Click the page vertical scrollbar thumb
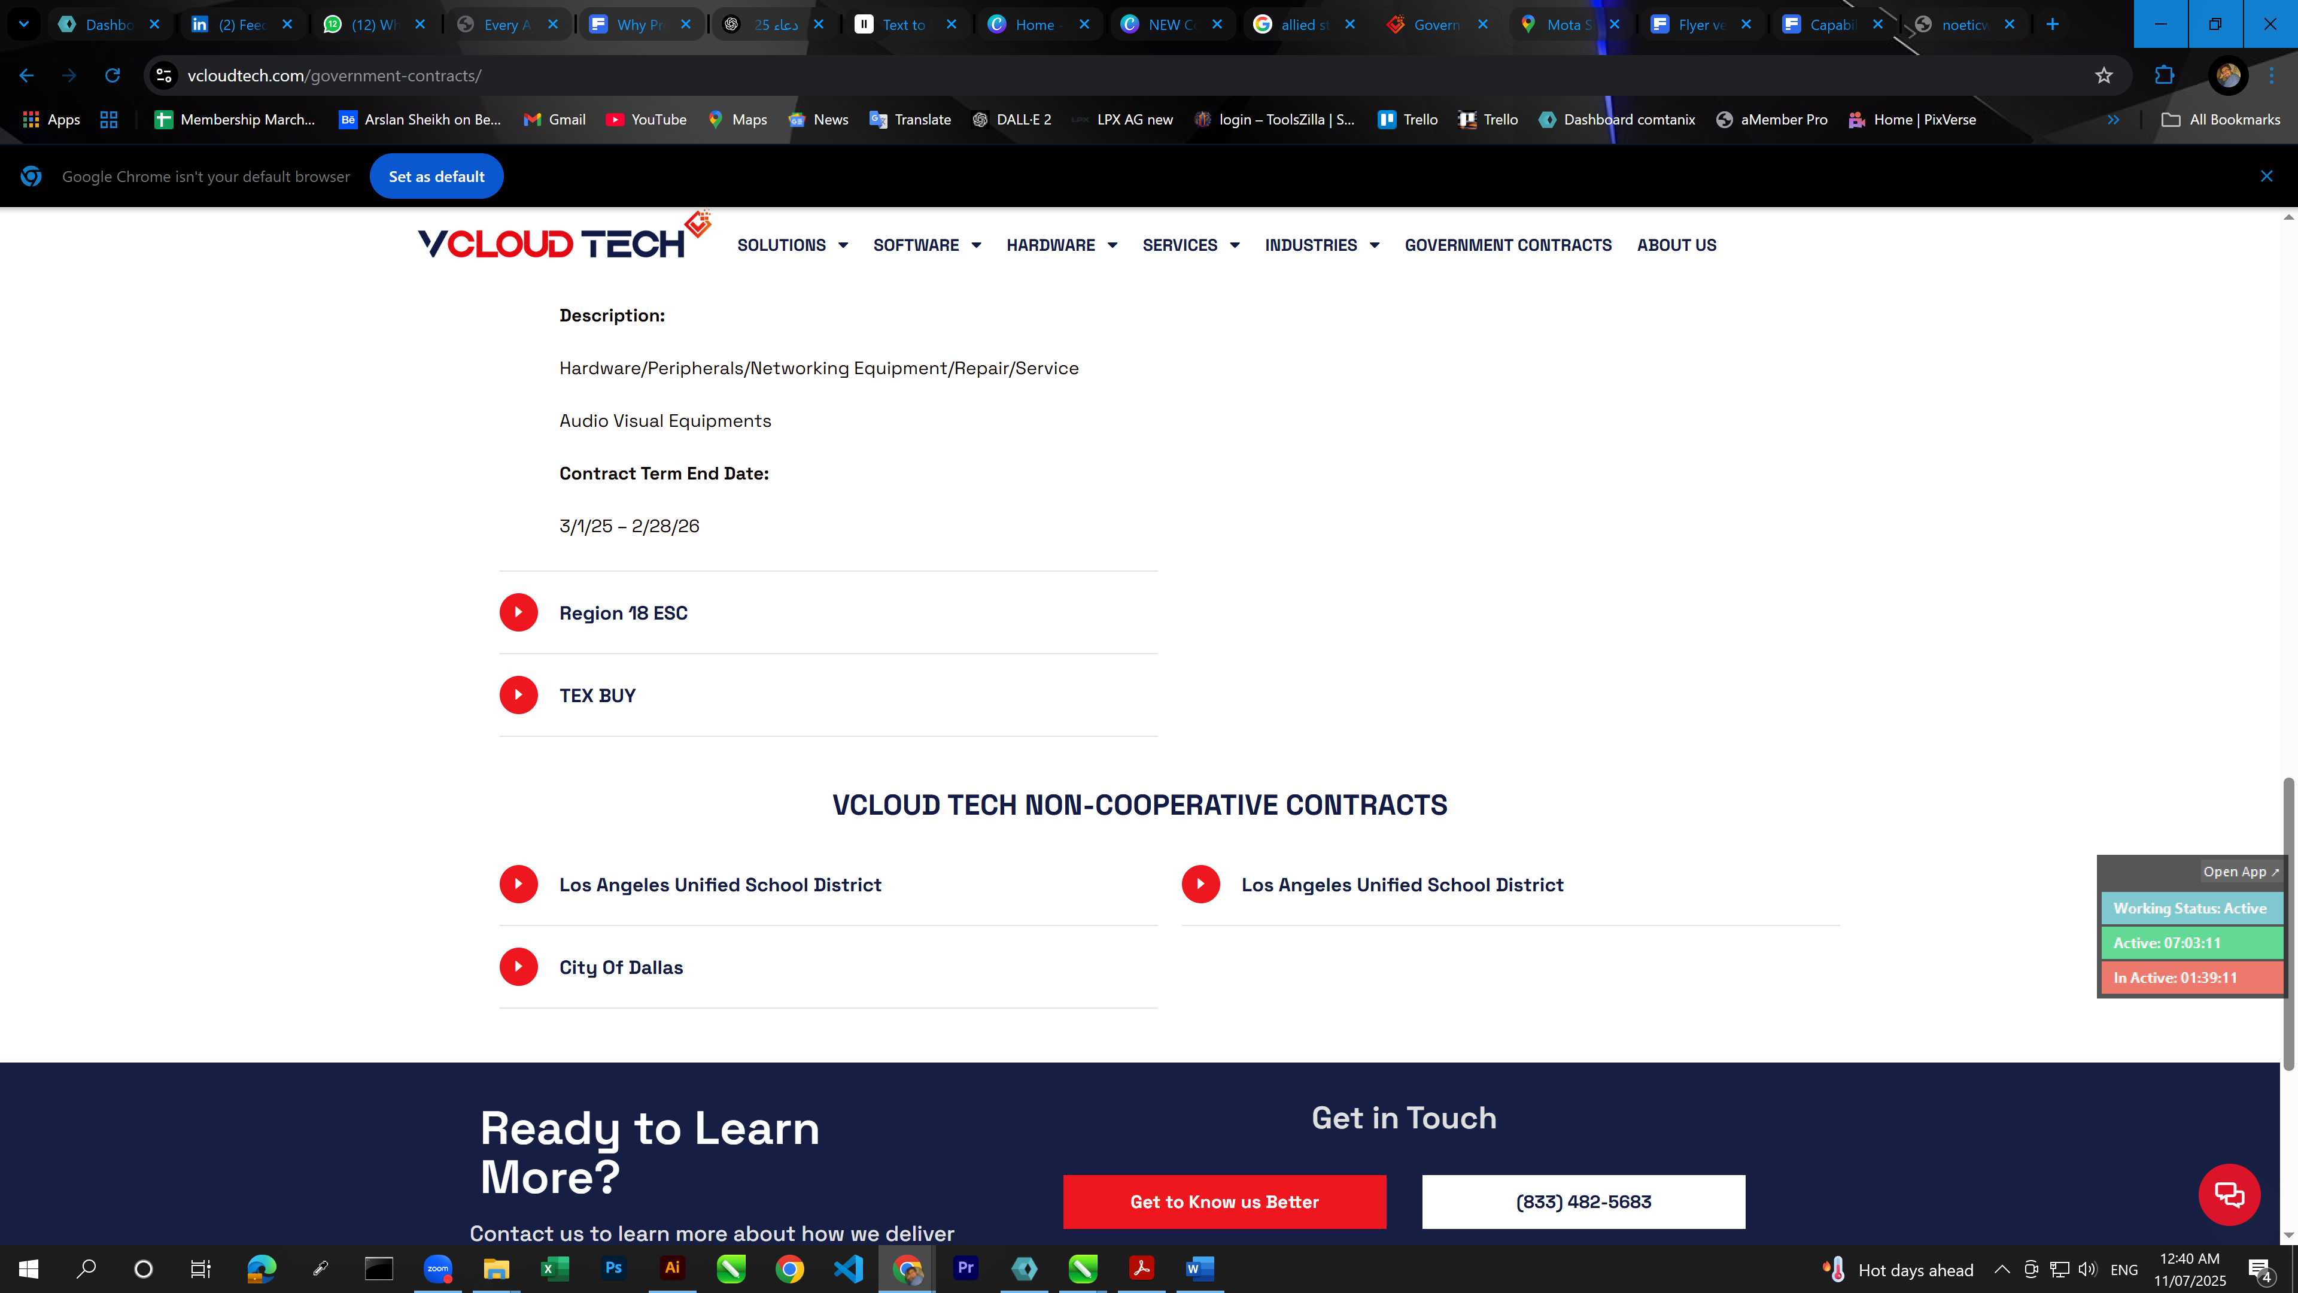Image resolution: width=2298 pixels, height=1293 pixels. click(x=2288, y=924)
